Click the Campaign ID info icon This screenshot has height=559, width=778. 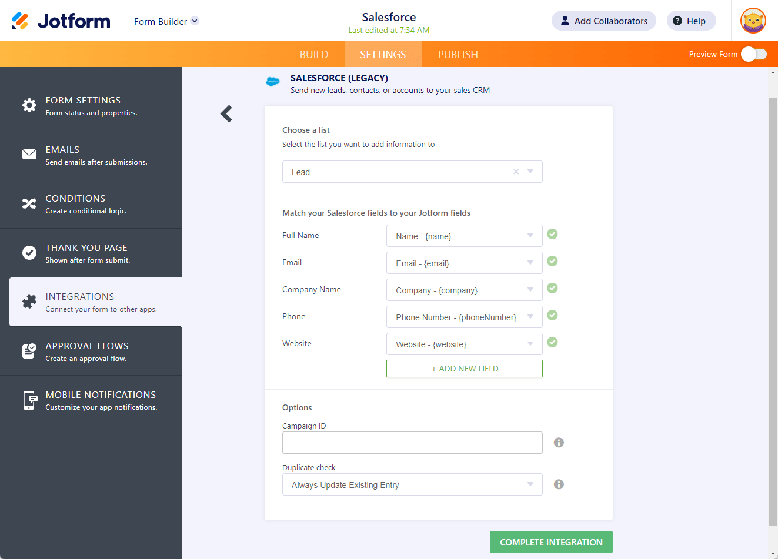pos(559,443)
